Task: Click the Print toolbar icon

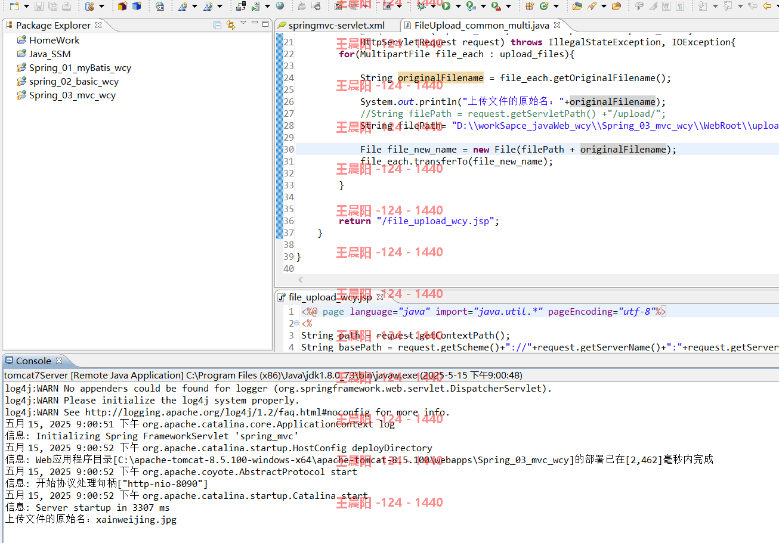Action: coord(66,6)
